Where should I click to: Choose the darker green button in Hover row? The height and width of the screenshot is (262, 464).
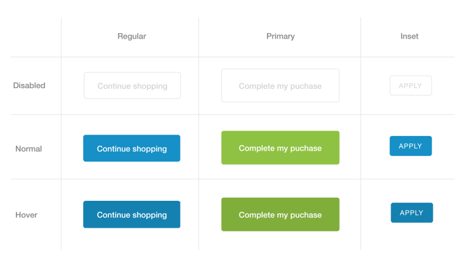pos(280,215)
